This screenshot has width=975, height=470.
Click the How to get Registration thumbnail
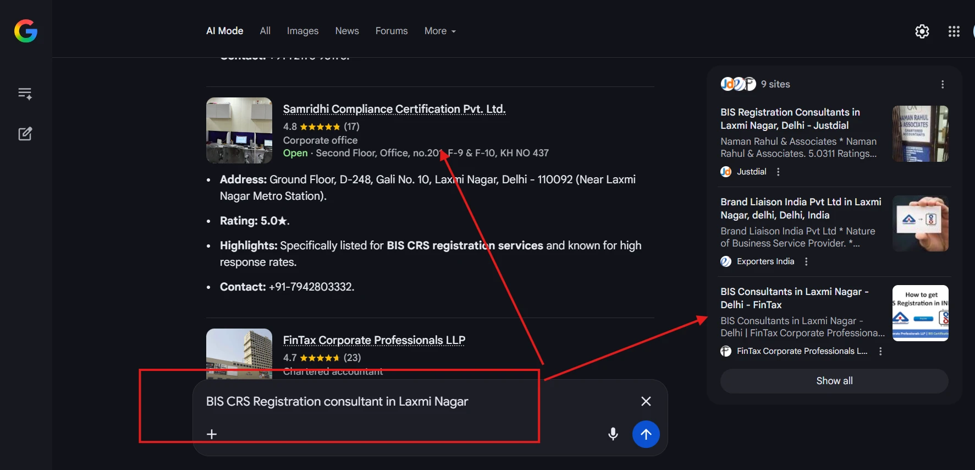coord(921,313)
